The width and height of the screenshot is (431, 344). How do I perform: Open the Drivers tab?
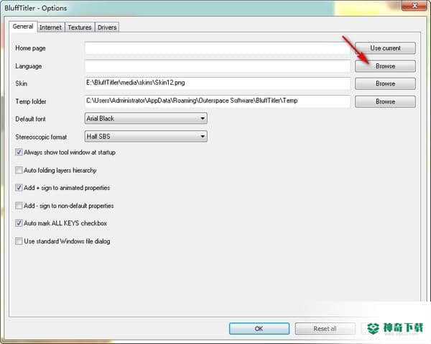107,27
